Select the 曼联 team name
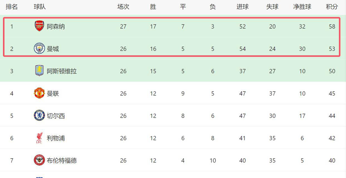The image size is (346, 178). click(53, 93)
